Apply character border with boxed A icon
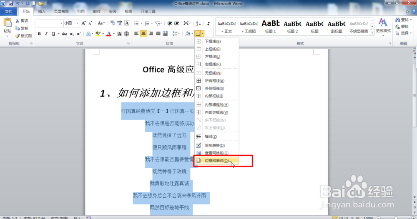 click(x=127, y=23)
